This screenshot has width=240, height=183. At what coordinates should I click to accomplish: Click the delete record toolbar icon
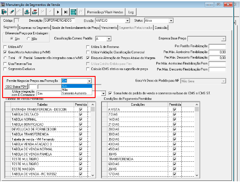pos(35,12)
